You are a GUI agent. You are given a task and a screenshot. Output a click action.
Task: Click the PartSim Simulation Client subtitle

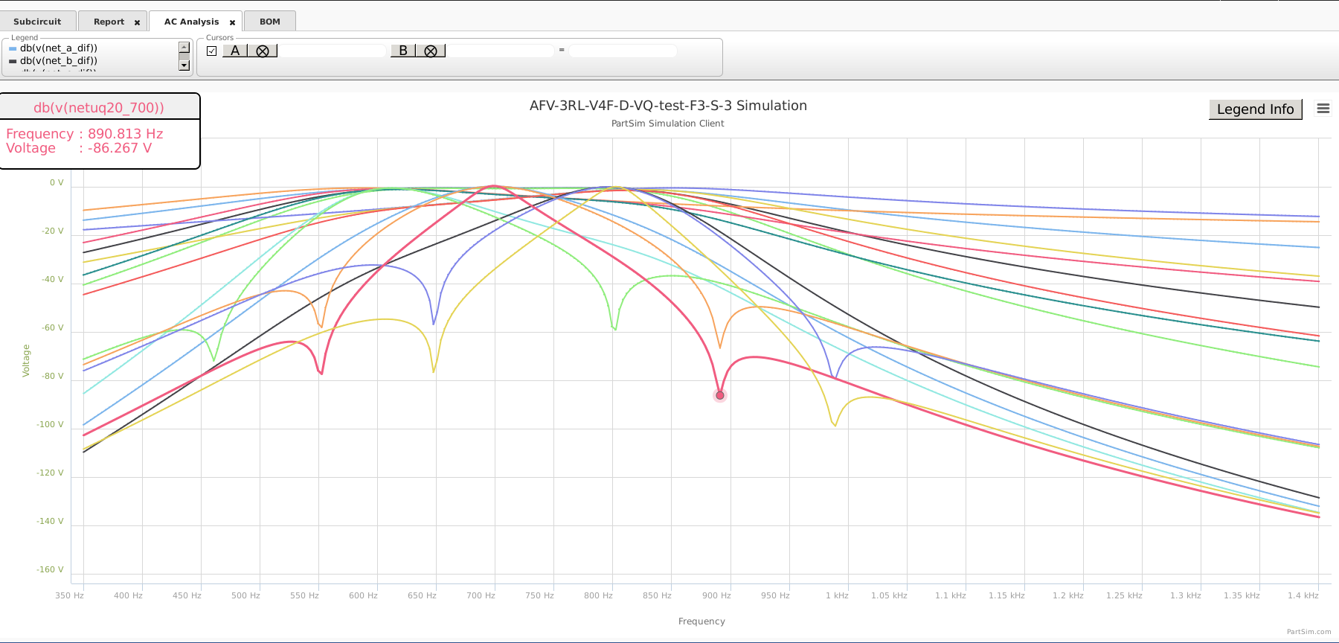pyautogui.click(x=668, y=124)
